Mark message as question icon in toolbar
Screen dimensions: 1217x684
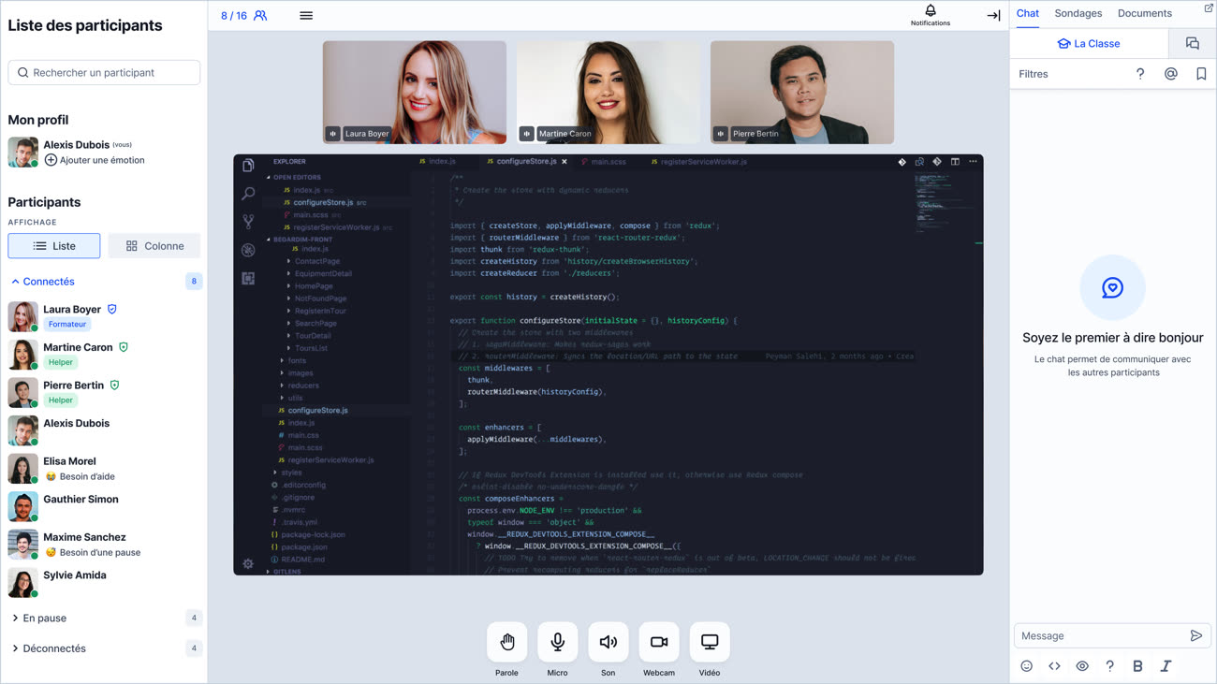[1109, 666]
